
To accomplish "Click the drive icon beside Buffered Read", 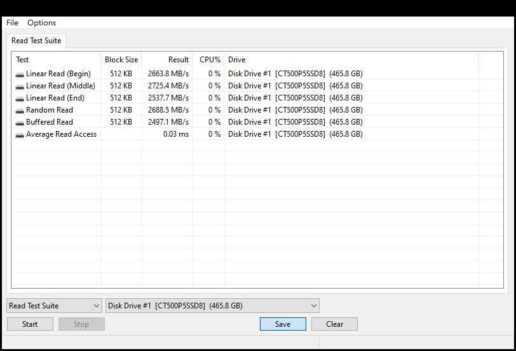I will point(20,123).
